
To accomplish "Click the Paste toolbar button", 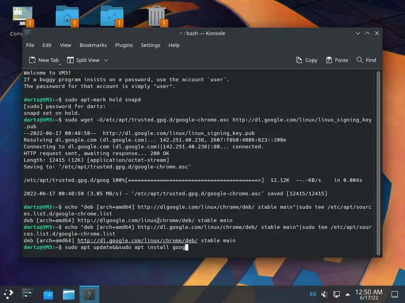I will pos(337,60).
